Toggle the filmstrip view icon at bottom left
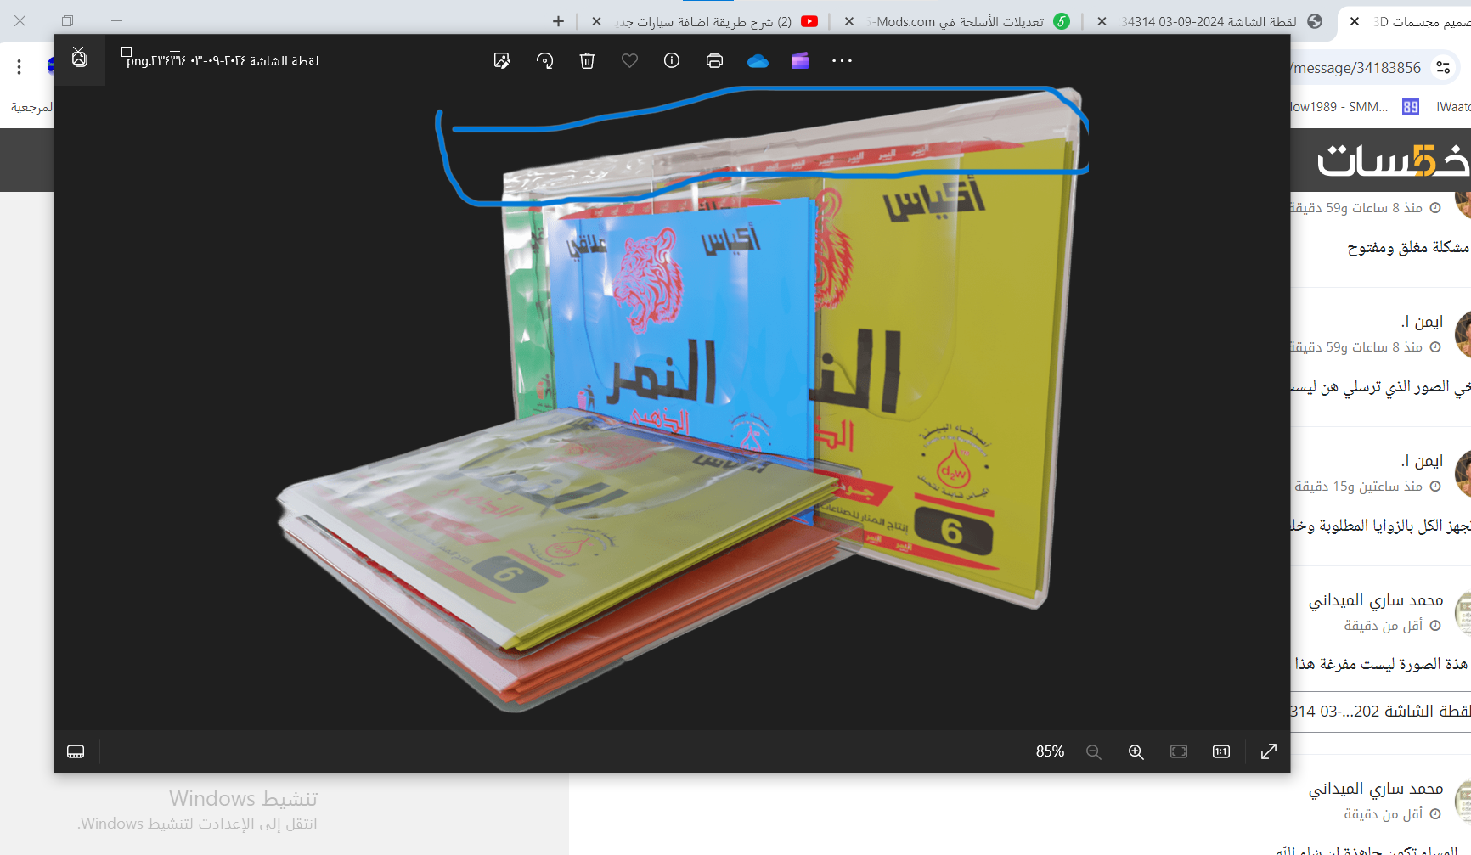This screenshot has width=1471, height=855. click(x=76, y=751)
